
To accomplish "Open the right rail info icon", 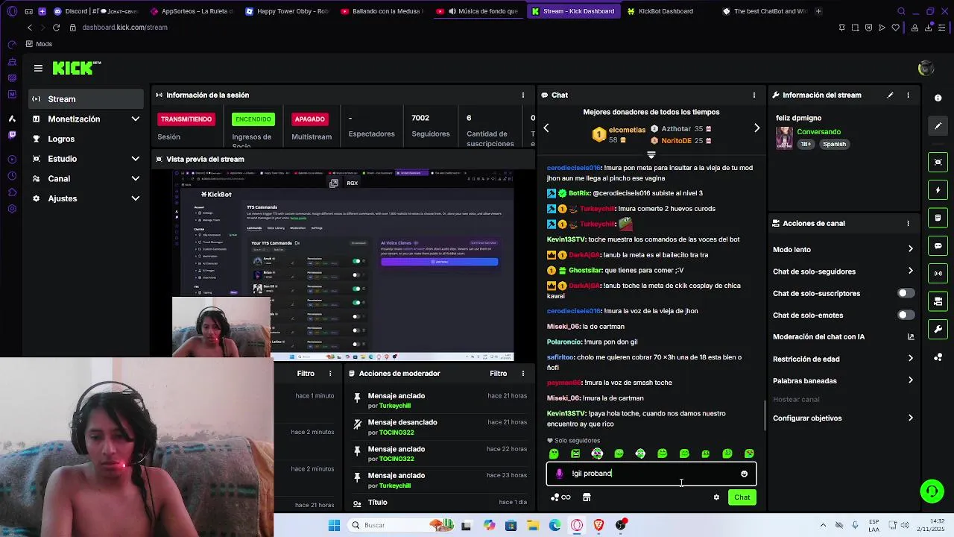I will (x=938, y=98).
